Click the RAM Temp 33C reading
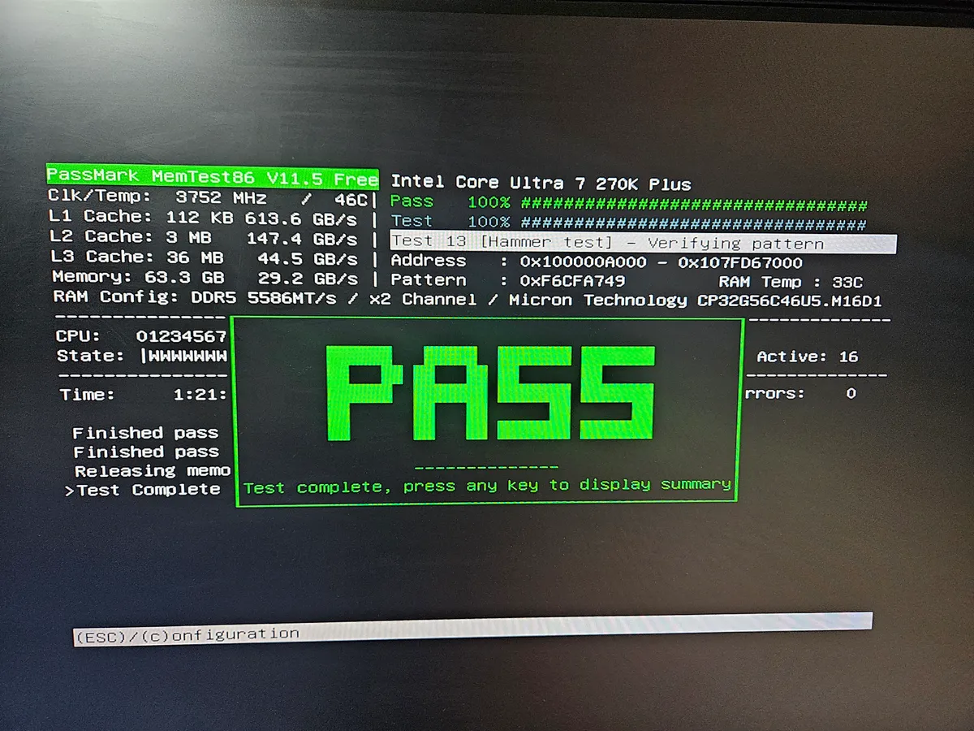Screen dimensions: 974x731 (791, 283)
